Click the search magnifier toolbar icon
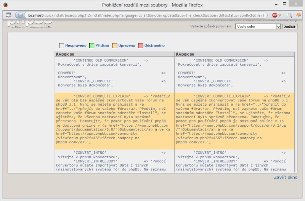This screenshot has height=201, width=305. (x=289, y=15)
